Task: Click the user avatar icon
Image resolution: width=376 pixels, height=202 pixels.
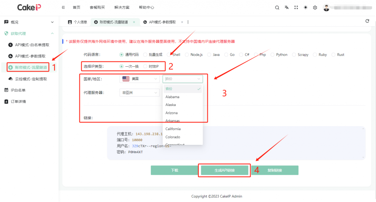Action: [326, 8]
